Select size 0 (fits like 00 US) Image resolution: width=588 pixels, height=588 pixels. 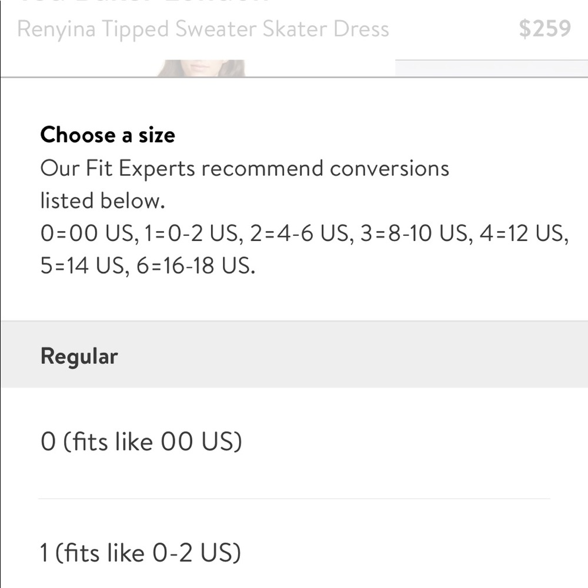tap(294, 443)
